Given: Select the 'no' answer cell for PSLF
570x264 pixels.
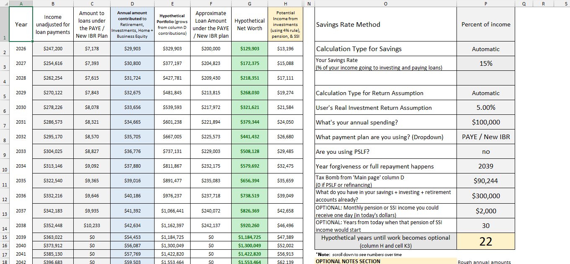Looking at the screenshot, I should (x=485, y=152).
